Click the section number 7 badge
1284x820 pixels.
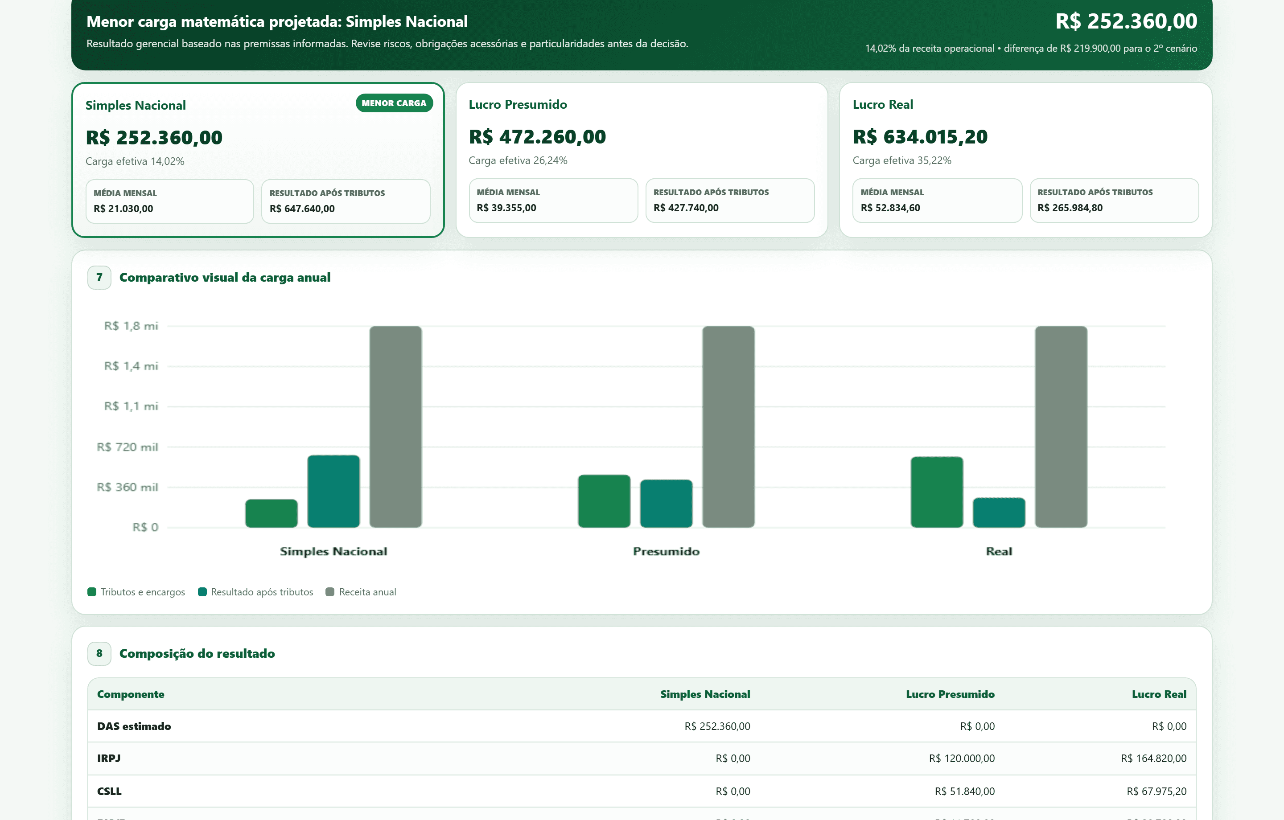click(99, 277)
